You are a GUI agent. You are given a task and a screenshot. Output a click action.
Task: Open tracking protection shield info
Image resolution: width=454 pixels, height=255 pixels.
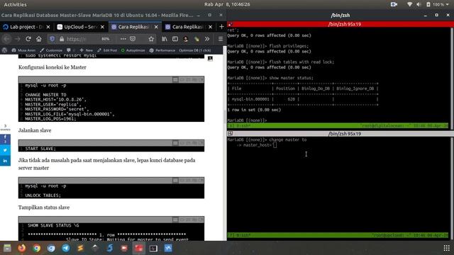pos(52,39)
